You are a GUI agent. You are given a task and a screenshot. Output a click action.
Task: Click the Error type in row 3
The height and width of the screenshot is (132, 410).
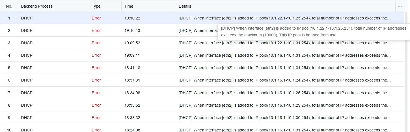pyautogui.click(x=96, y=43)
